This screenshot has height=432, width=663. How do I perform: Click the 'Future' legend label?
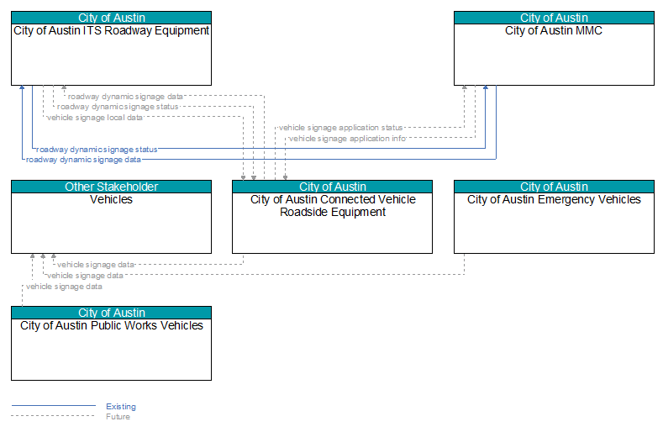pos(118,417)
